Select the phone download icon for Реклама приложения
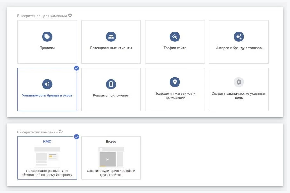 pos(111,84)
